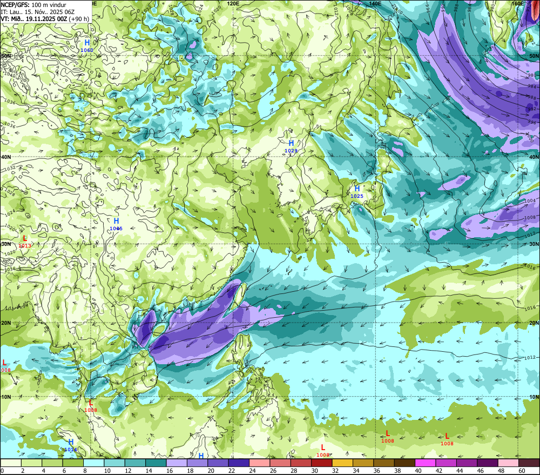Click the 140E longitude label
540x475 pixels.
pos(375,3)
